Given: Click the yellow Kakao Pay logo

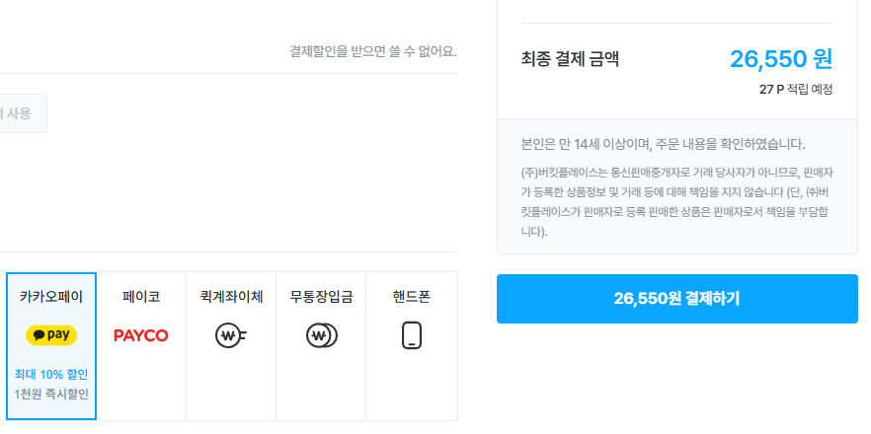Looking at the screenshot, I should tap(51, 335).
